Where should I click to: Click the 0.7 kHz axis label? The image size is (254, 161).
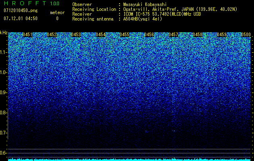tap(3, 133)
